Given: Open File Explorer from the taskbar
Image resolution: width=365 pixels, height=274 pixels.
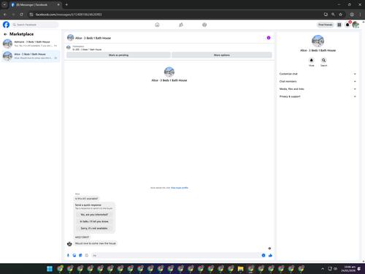Looking at the screenshot, I should click(241, 269).
